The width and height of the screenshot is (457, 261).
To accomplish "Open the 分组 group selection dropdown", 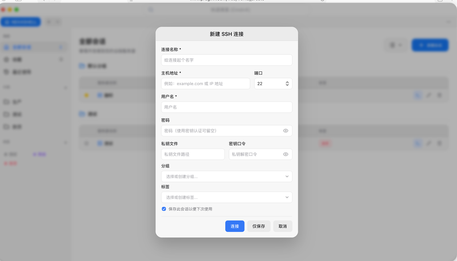I will (x=226, y=176).
